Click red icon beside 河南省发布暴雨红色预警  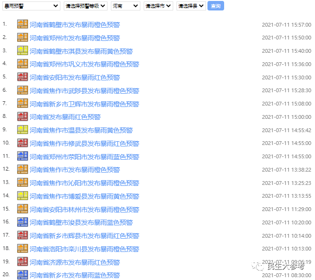[22, 116]
